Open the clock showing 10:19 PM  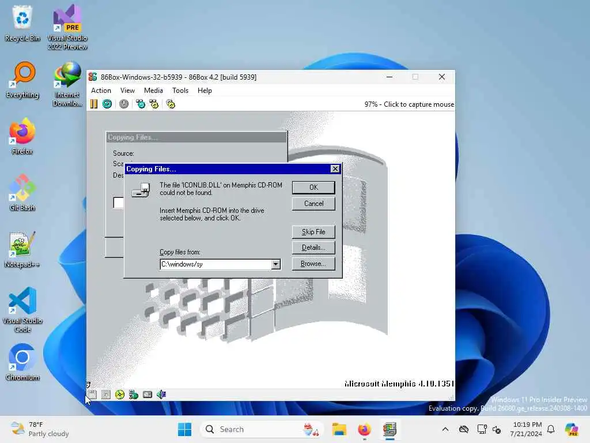[x=526, y=429]
